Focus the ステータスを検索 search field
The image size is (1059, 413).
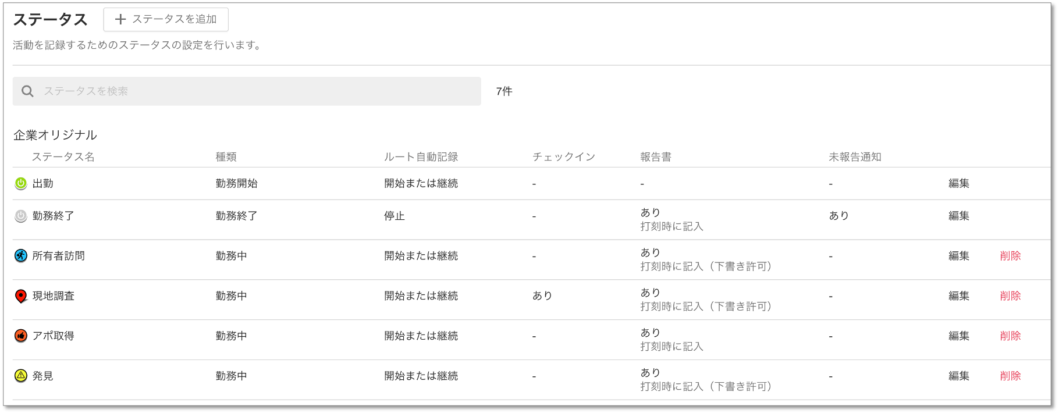click(x=256, y=91)
